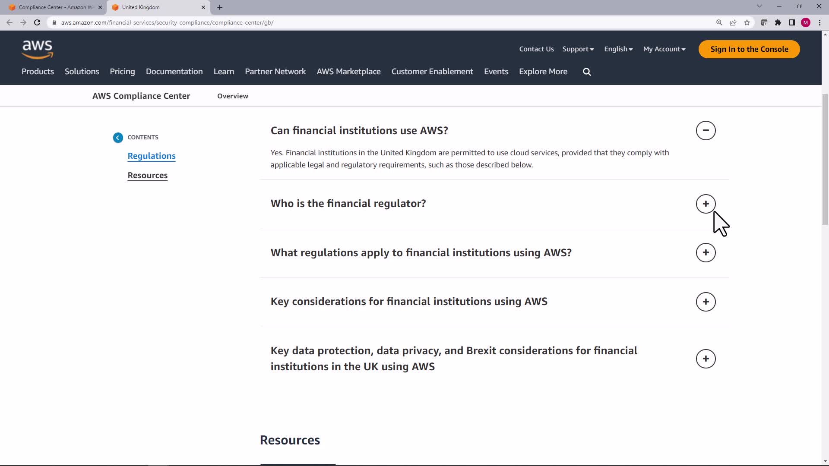The height and width of the screenshot is (466, 829).
Task: Expand the Brexit considerations section
Action: (706, 359)
